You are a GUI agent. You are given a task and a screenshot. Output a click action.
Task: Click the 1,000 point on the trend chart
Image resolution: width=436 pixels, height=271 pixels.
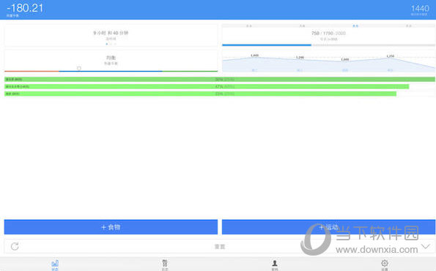[345, 59]
